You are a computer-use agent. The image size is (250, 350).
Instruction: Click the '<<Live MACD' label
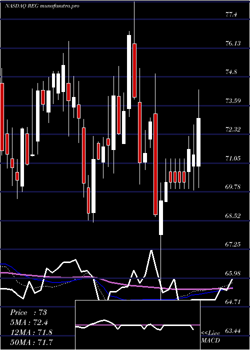[x=210, y=337]
